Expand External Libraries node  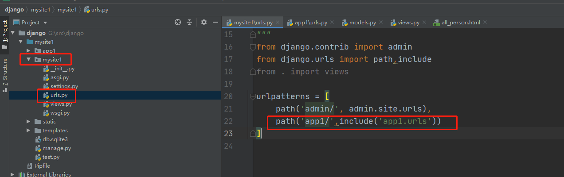pos(13,174)
